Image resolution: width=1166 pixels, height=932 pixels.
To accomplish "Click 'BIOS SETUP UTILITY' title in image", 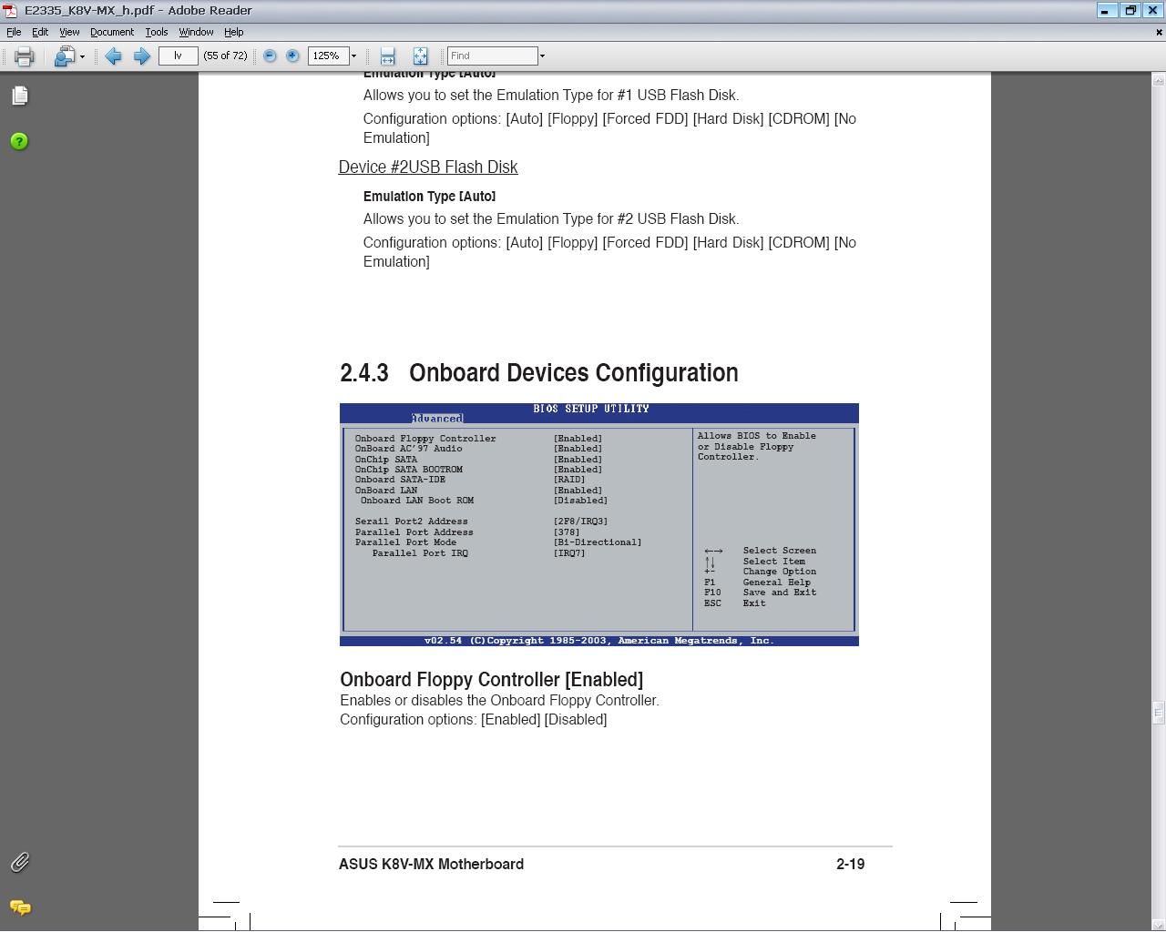I will pos(591,409).
